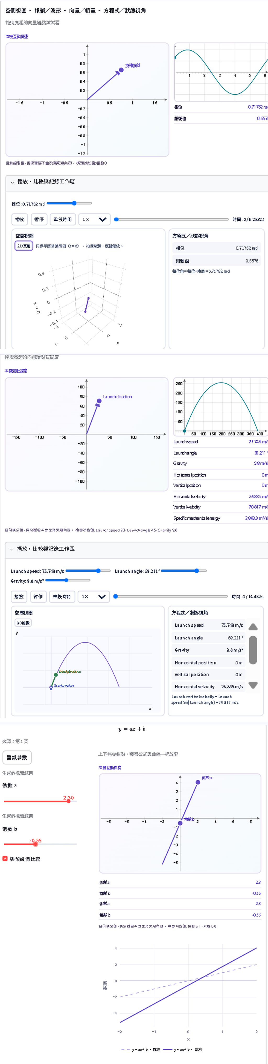268x1064 pixels.
Task: Open the 1× speed dropdown beside the 6.2832 s timeline
Action: pyautogui.click(x=94, y=219)
